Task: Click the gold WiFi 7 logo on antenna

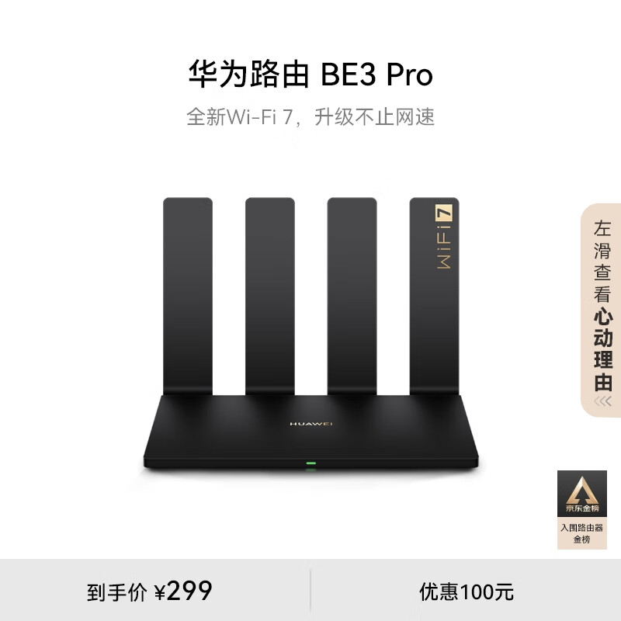Action: (x=444, y=237)
